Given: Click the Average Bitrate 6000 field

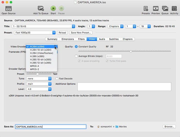Looking at the screenshot, I should pos(114,56).
